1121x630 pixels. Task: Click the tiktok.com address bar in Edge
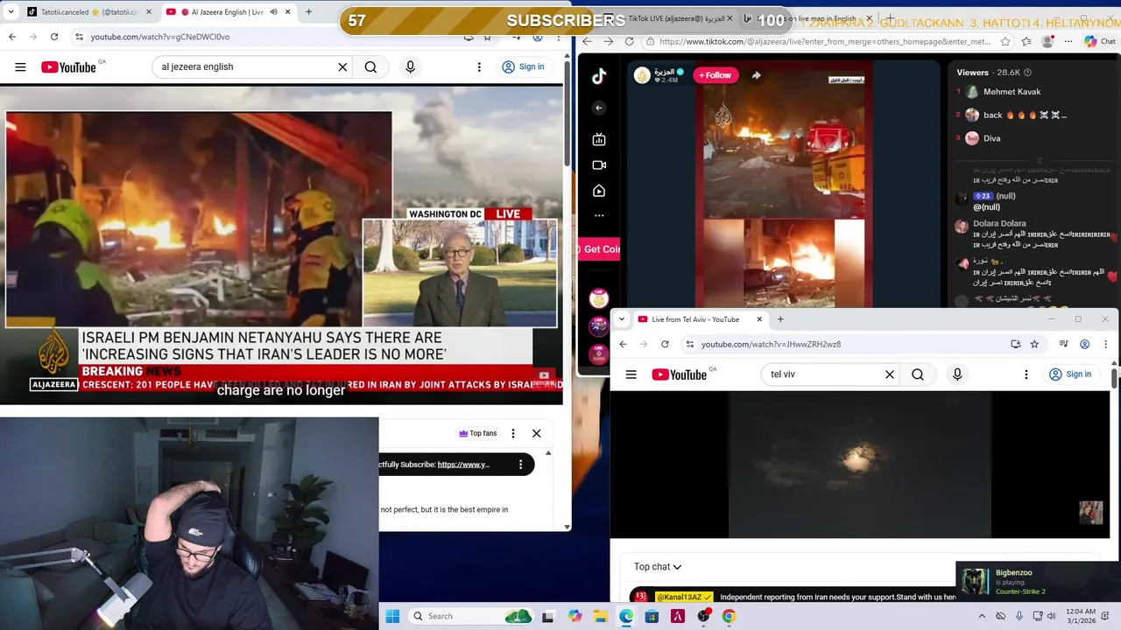click(823, 41)
